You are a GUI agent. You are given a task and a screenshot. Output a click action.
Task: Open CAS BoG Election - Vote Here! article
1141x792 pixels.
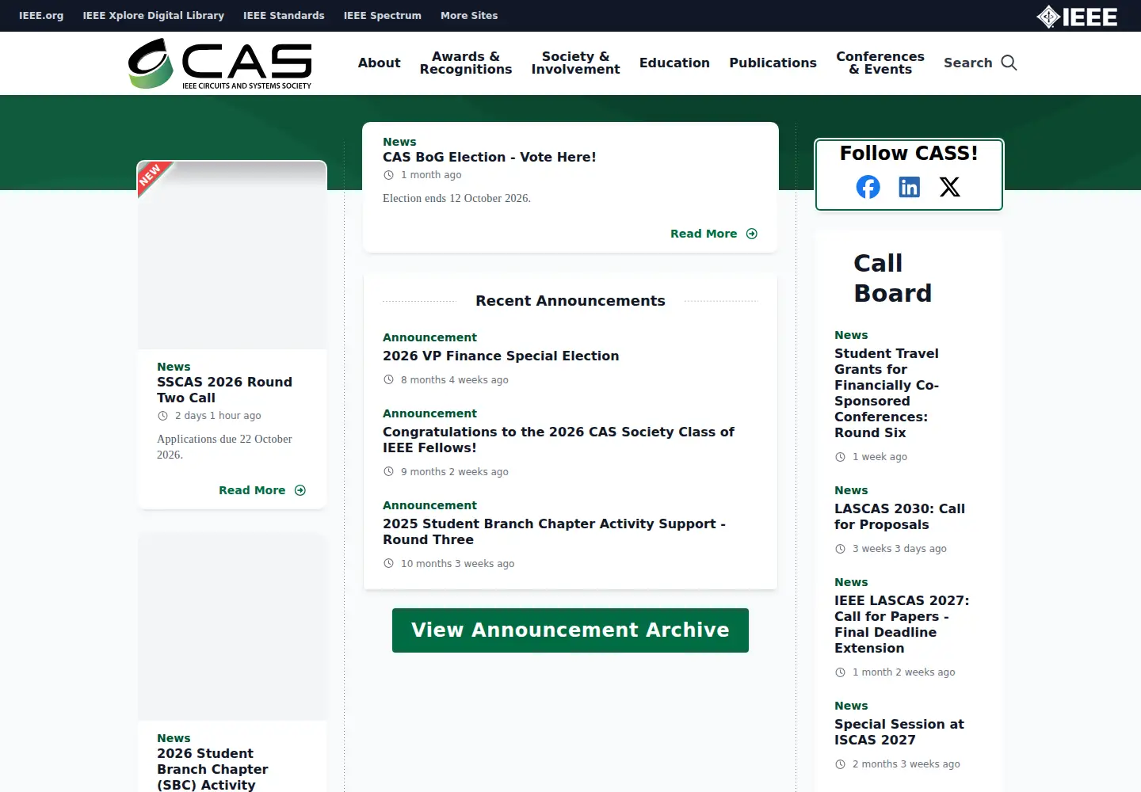(x=490, y=157)
